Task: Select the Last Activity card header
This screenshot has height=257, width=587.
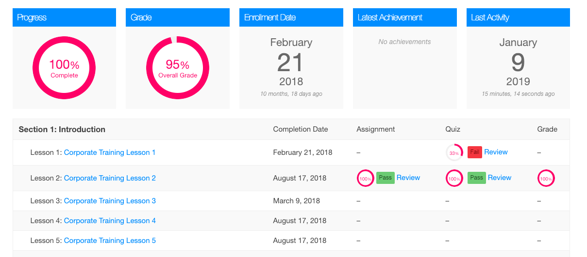Action: [x=518, y=17]
